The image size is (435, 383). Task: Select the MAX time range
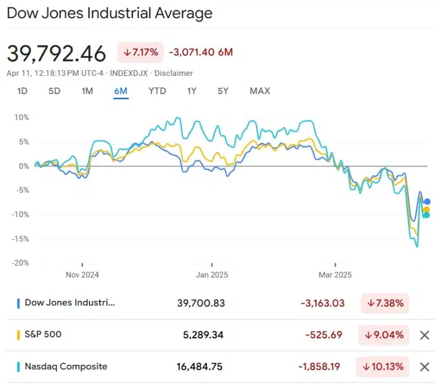(x=260, y=91)
